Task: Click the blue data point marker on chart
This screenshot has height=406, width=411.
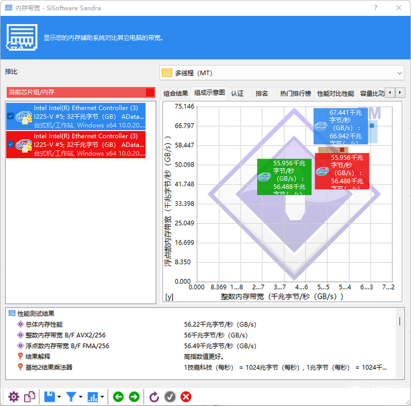Action: click(371, 126)
